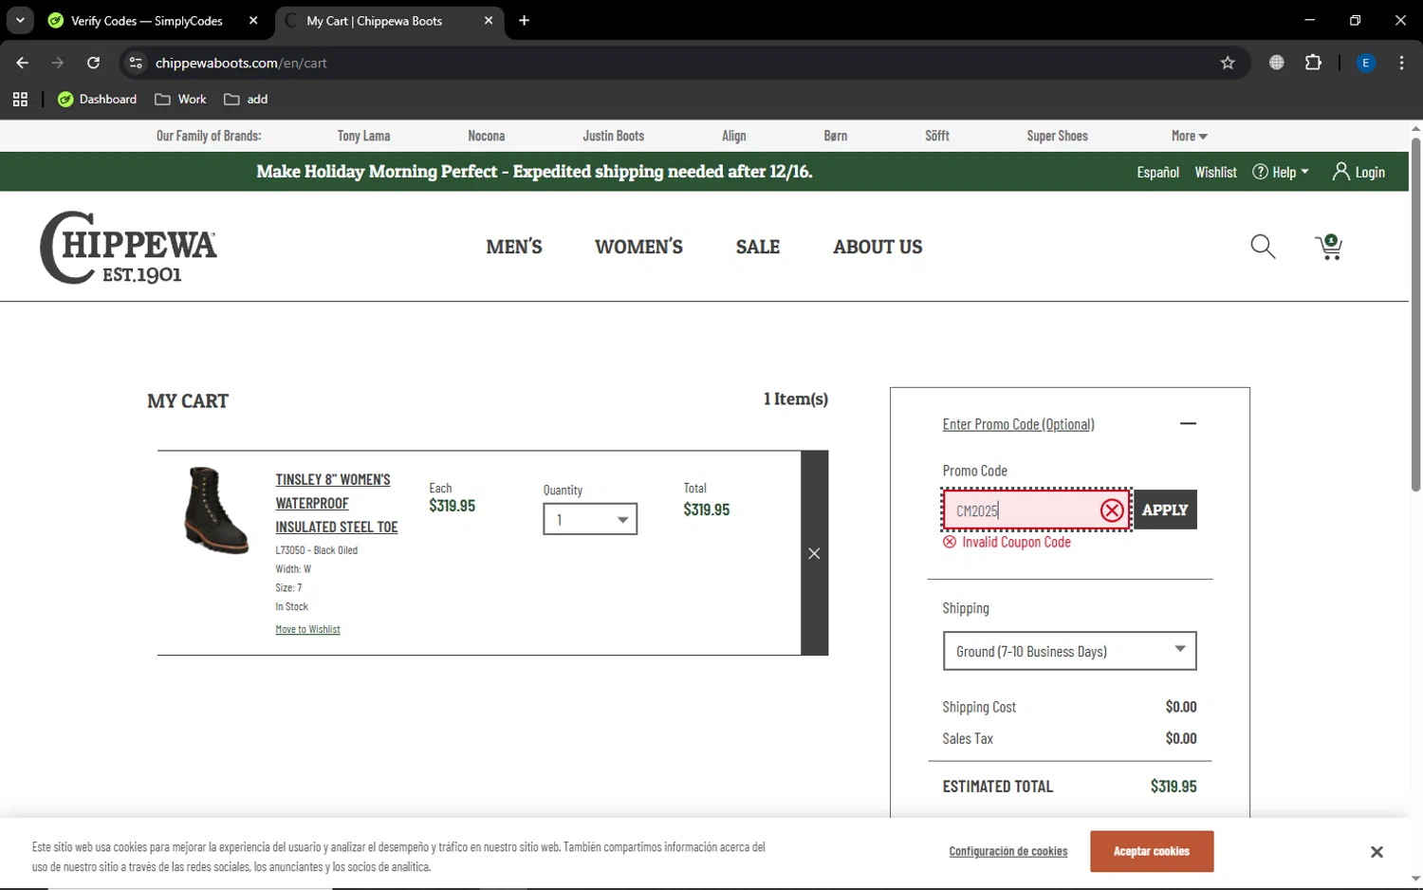Select the ESTIMATED TOTAL label
Image resolution: width=1423 pixels, height=890 pixels.
point(997,786)
